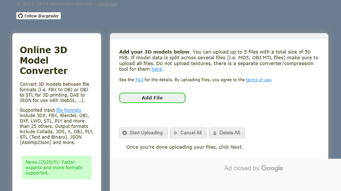Click the cancel circle icon on Cancel All
The image size is (341, 191).
tap(175, 133)
